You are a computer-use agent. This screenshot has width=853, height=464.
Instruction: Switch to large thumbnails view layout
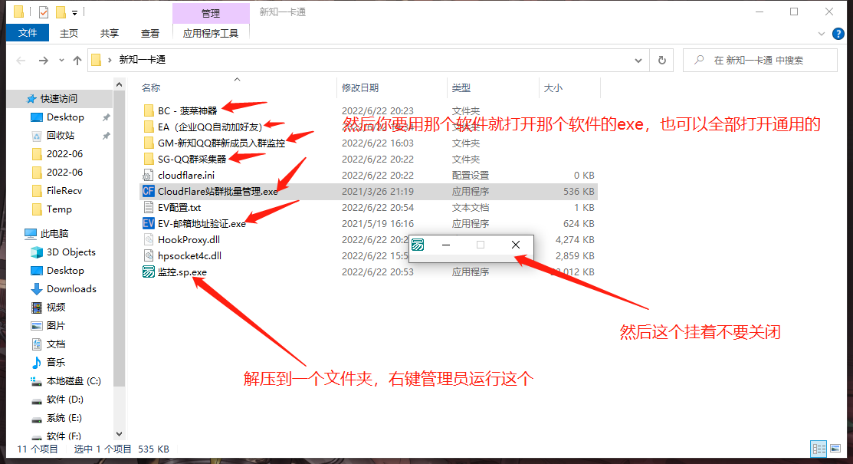pyautogui.click(x=835, y=449)
